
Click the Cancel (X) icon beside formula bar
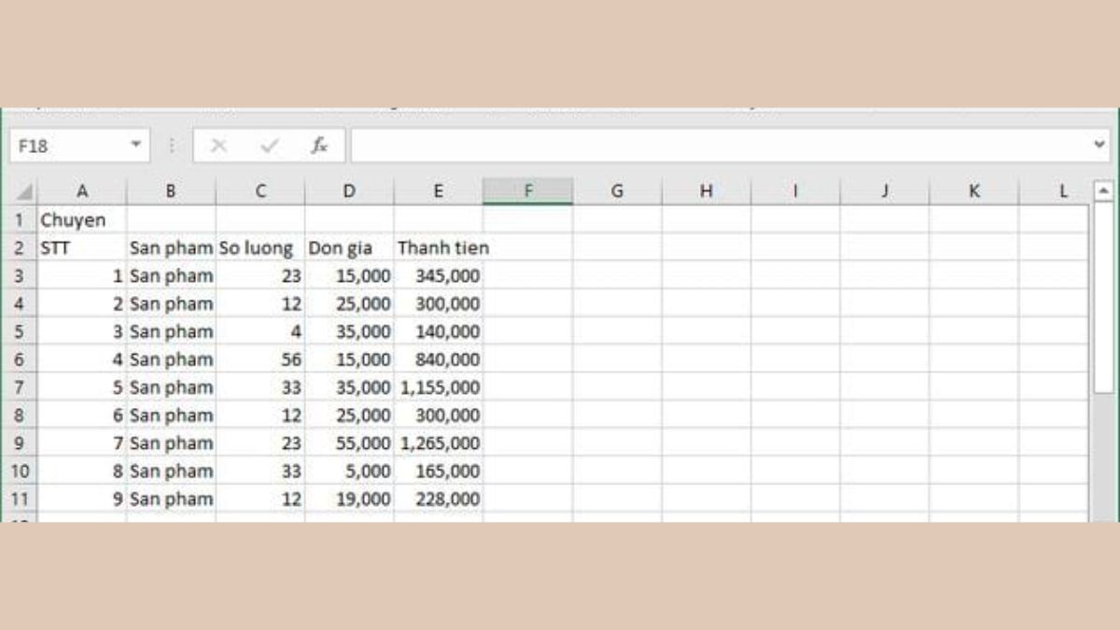(219, 145)
